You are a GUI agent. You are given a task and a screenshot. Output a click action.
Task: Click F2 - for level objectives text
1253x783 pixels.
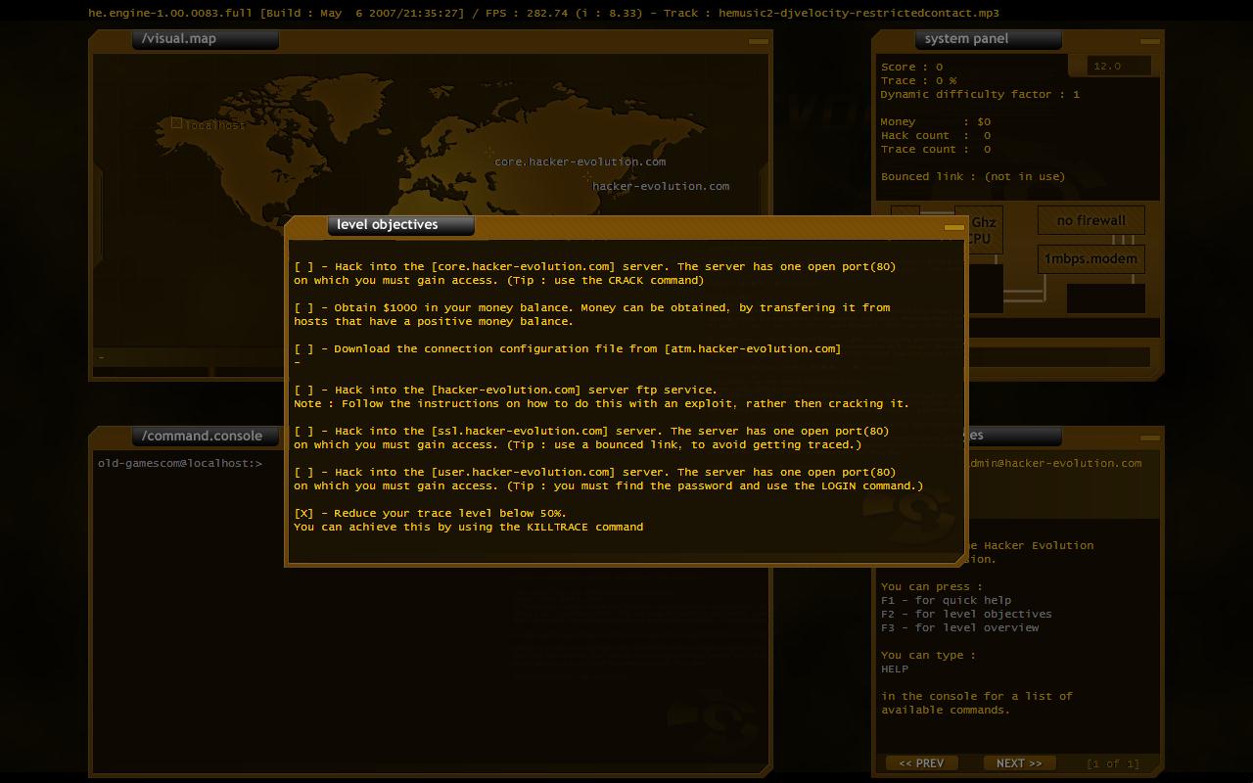coord(966,615)
